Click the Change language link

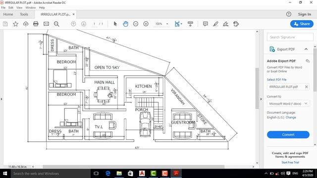point(291,118)
